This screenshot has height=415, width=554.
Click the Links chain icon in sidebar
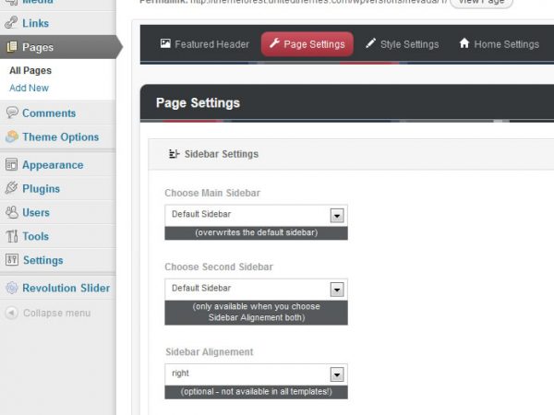[x=12, y=23]
